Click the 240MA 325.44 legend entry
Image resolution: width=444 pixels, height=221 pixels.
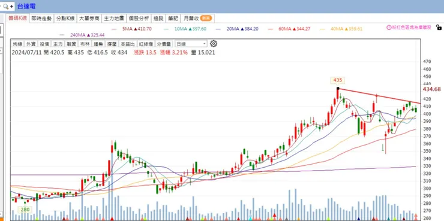(x=82, y=35)
